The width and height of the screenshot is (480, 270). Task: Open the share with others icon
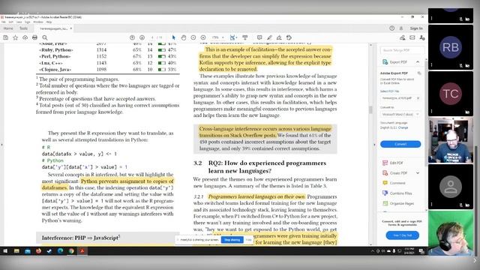(402, 37)
